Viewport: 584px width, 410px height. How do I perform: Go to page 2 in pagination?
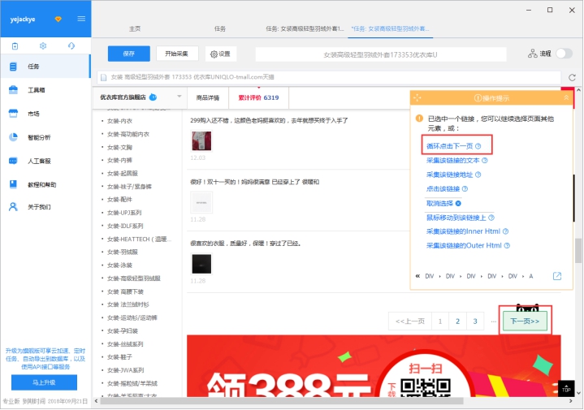[x=458, y=321]
